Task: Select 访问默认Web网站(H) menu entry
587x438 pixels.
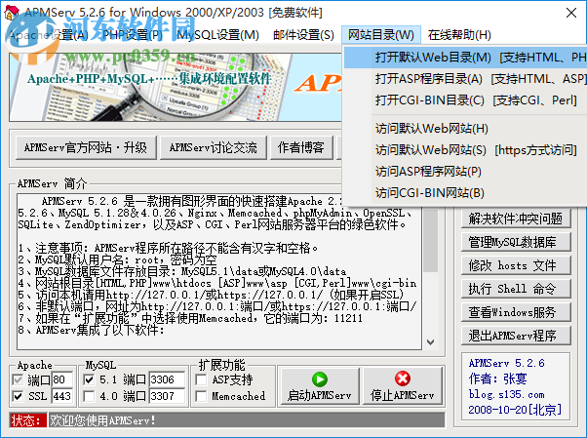Action: point(465,129)
